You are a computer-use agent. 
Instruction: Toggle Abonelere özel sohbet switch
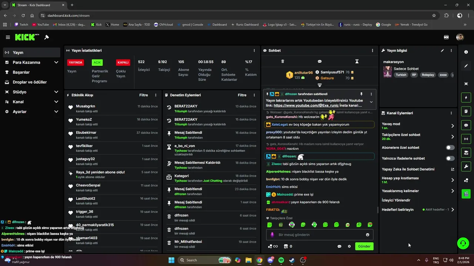pos(450,148)
